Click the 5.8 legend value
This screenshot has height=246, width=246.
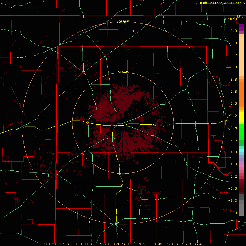234,92
